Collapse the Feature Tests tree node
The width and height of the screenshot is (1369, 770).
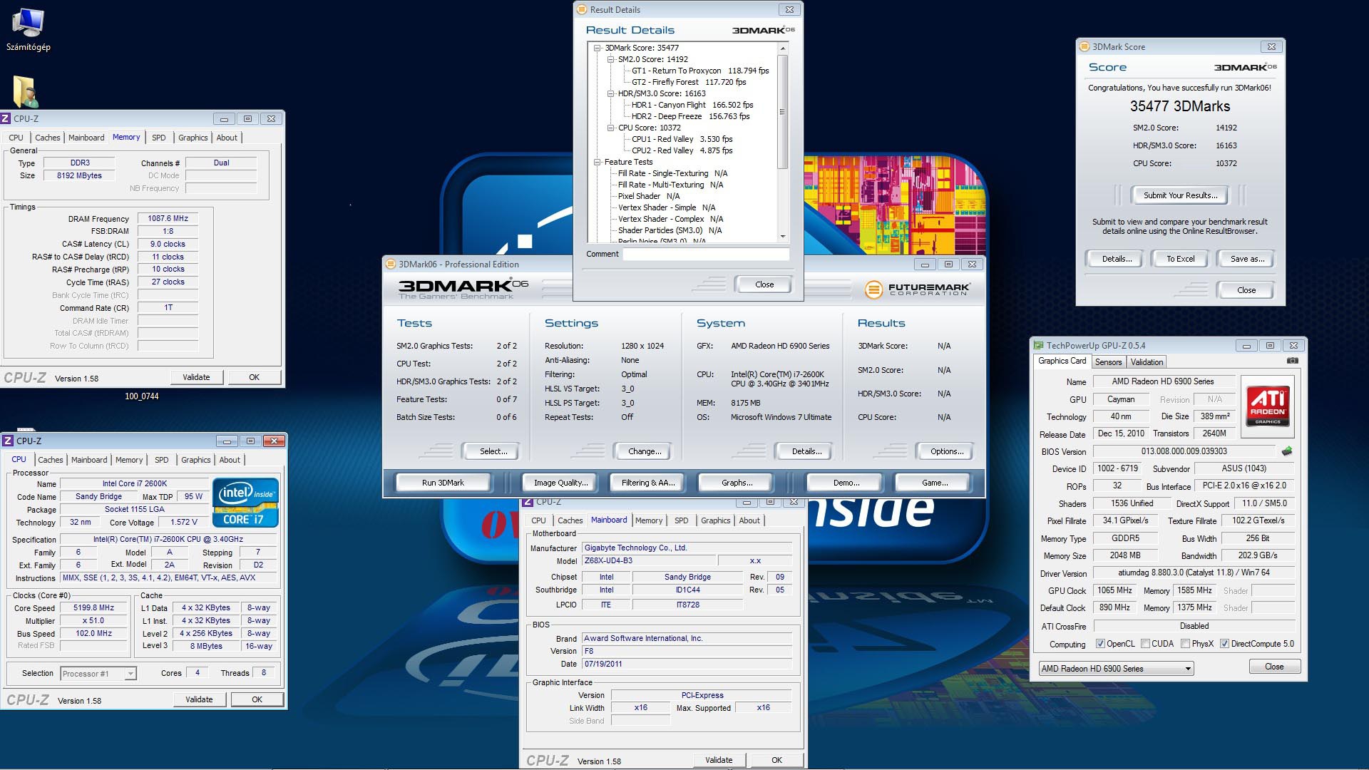[x=598, y=162]
